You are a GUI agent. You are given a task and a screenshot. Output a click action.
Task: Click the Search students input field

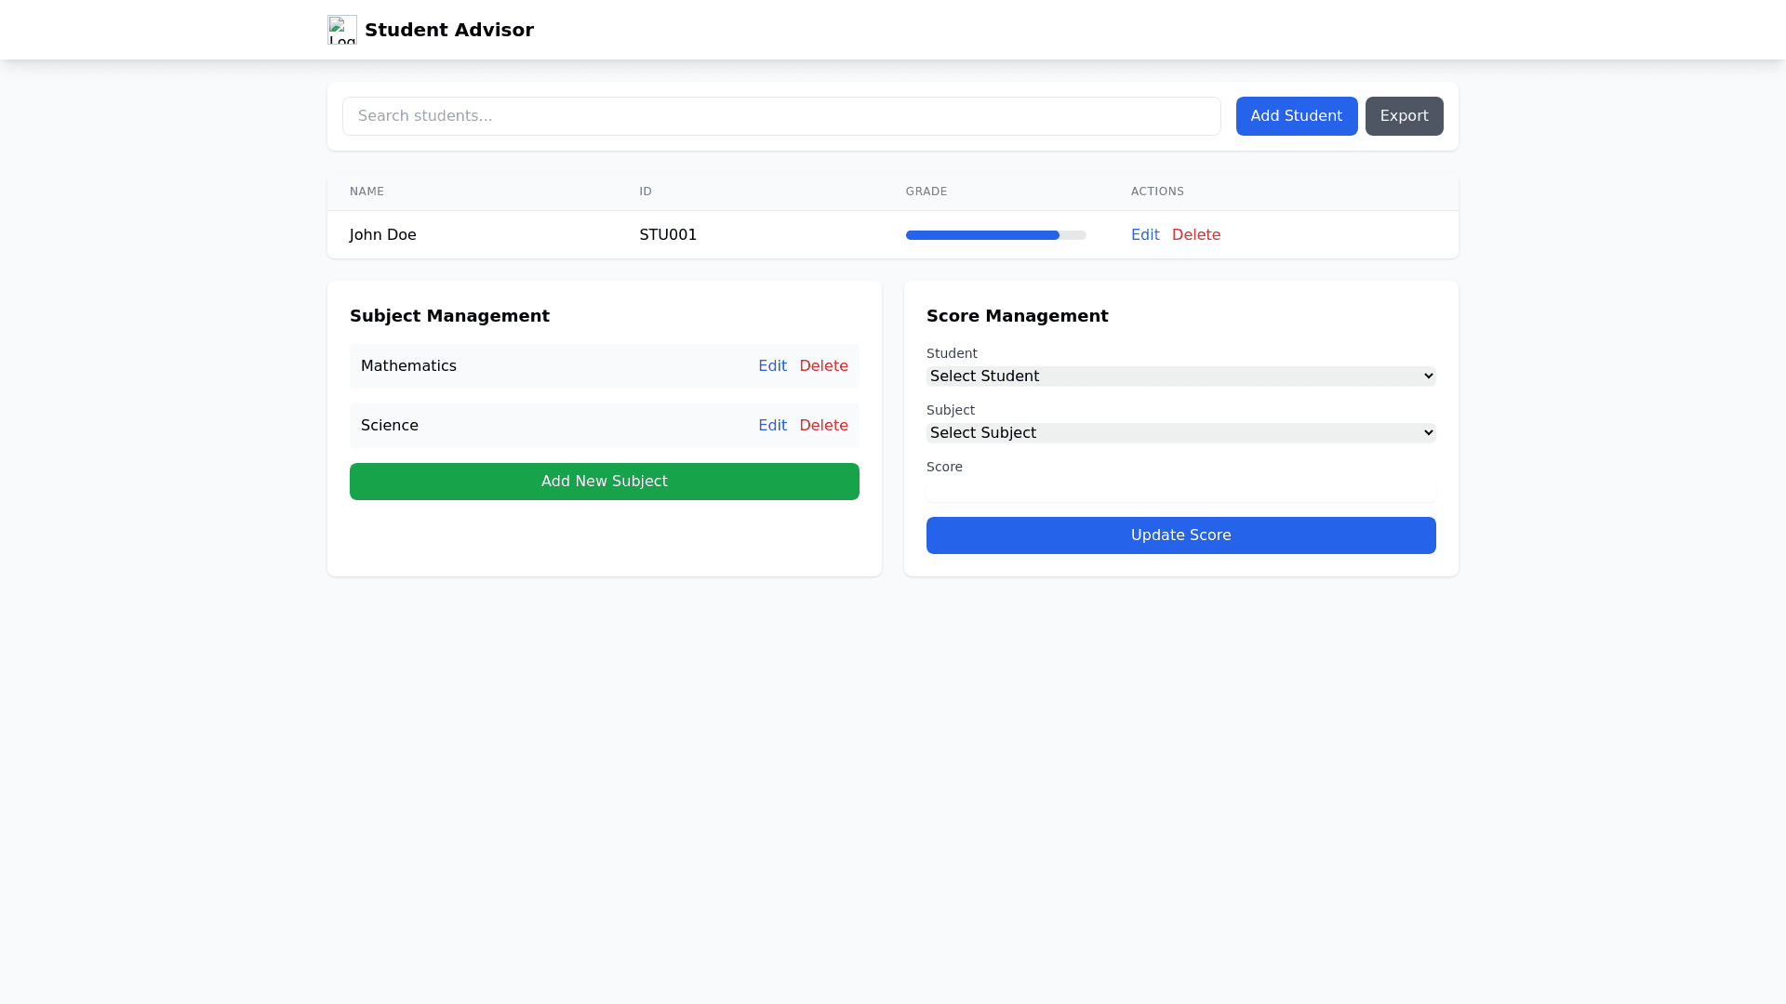(781, 115)
